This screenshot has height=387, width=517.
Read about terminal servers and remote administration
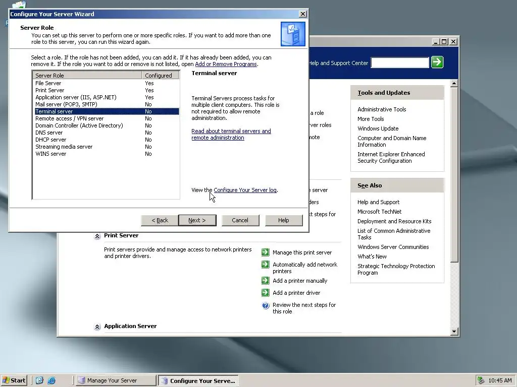pyautogui.click(x=231, y=134)
